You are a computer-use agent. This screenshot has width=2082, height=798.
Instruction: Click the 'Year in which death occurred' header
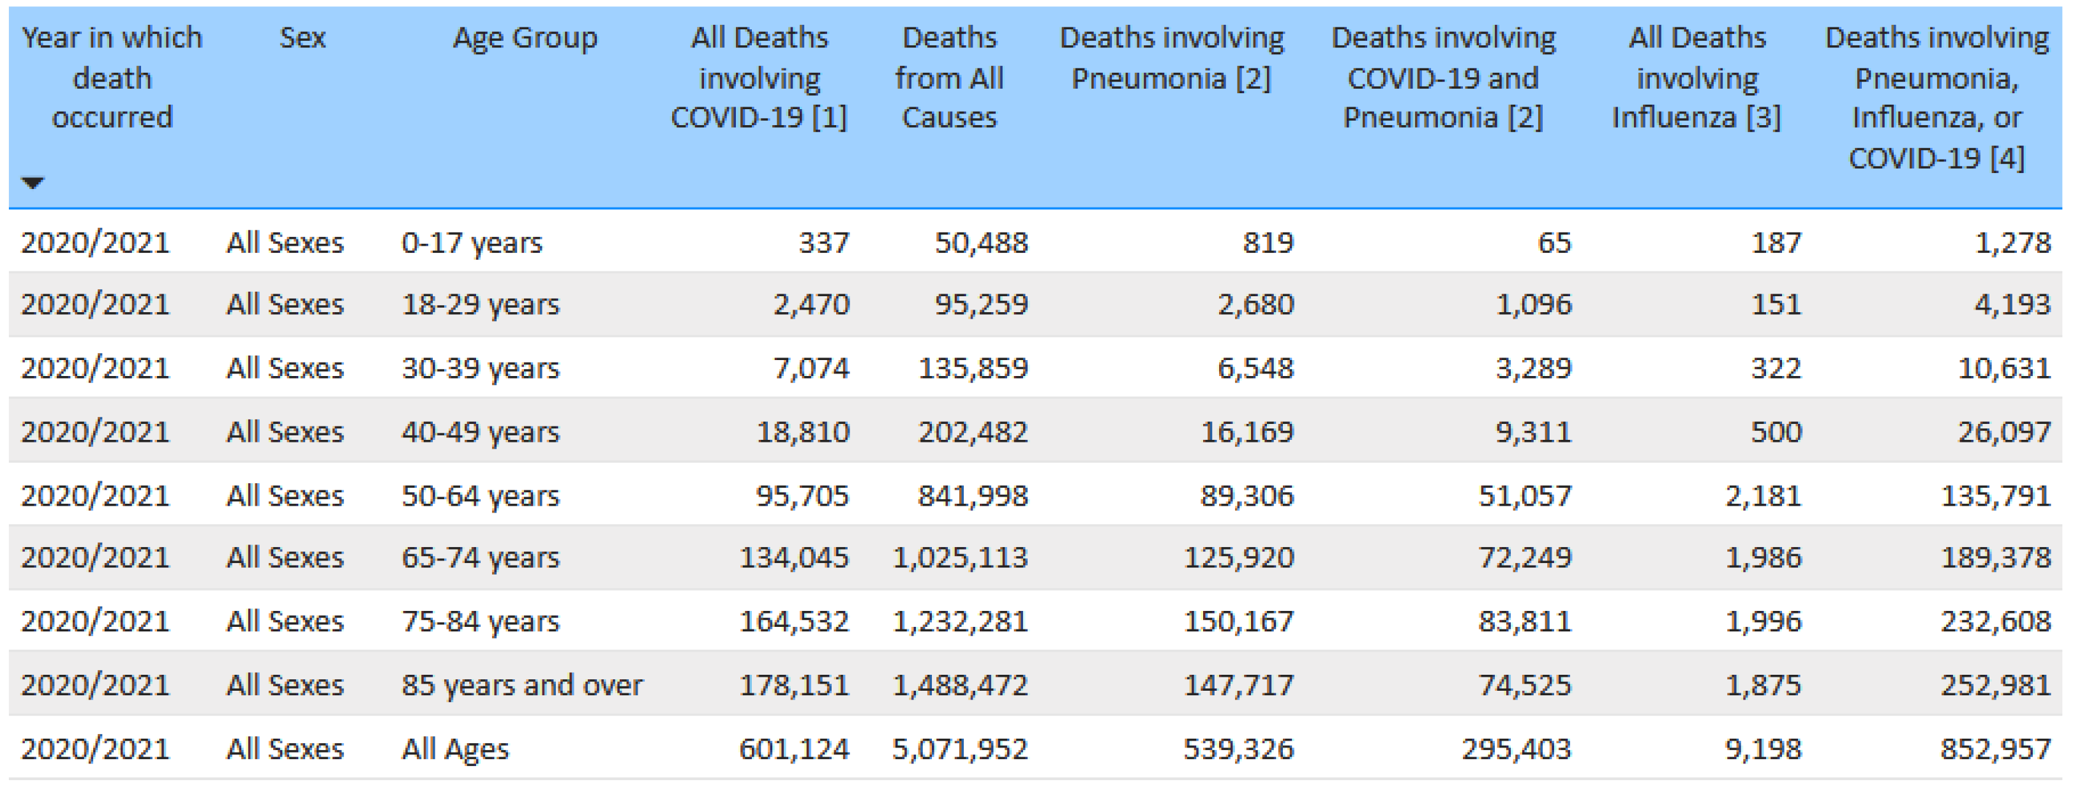click(x=112, y=78)
